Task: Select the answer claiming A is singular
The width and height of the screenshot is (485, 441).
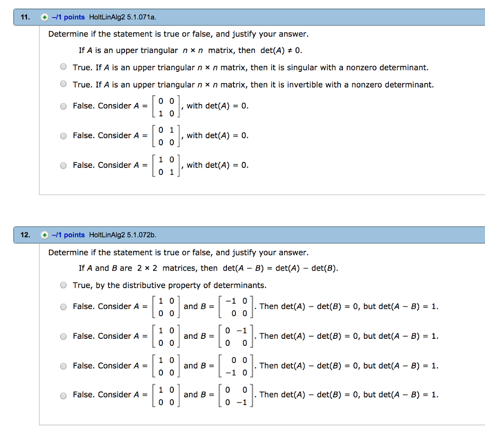Action: (63, 67)
